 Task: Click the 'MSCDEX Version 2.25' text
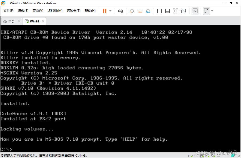click(29, 73)
